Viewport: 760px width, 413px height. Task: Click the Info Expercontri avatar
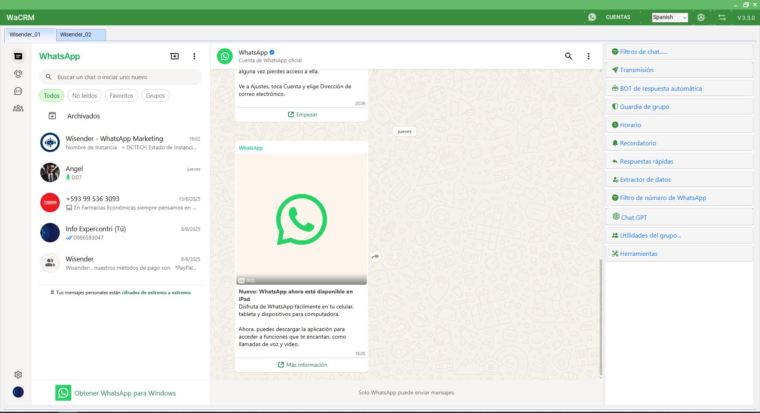tap(50, 233)
